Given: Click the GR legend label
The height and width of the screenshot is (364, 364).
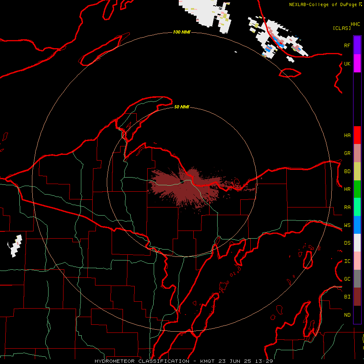Looking at the screenshot, I should pyautogui.click(x=347, y=153).
